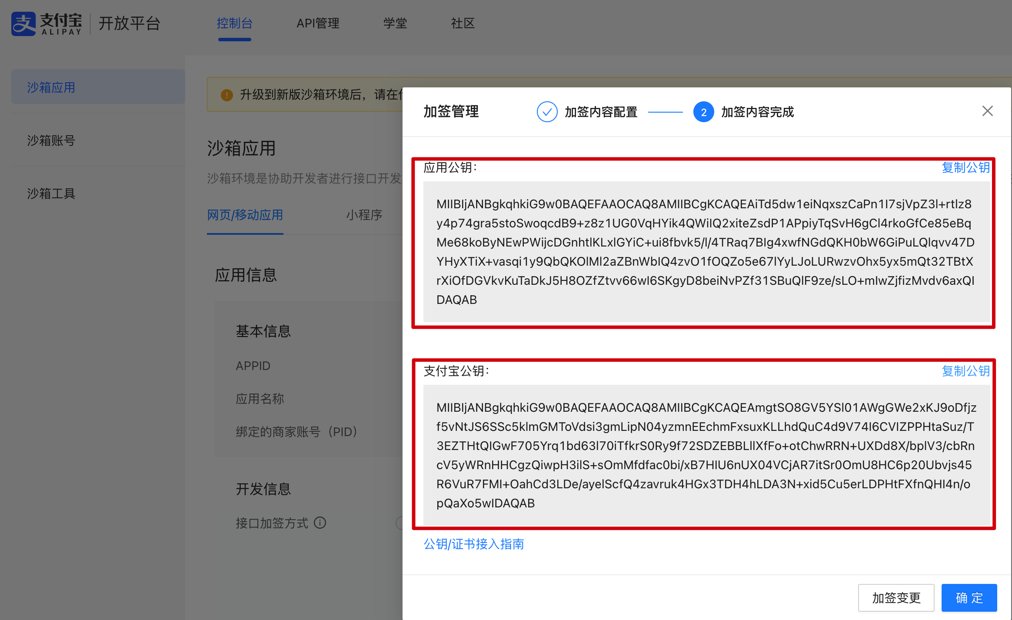Click the 接口加签方式 label
This screenshot has width=1012, height=620.
272,523
